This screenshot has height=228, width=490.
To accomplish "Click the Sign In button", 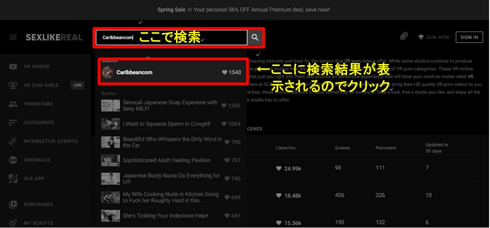I will [x=469, y=37].
